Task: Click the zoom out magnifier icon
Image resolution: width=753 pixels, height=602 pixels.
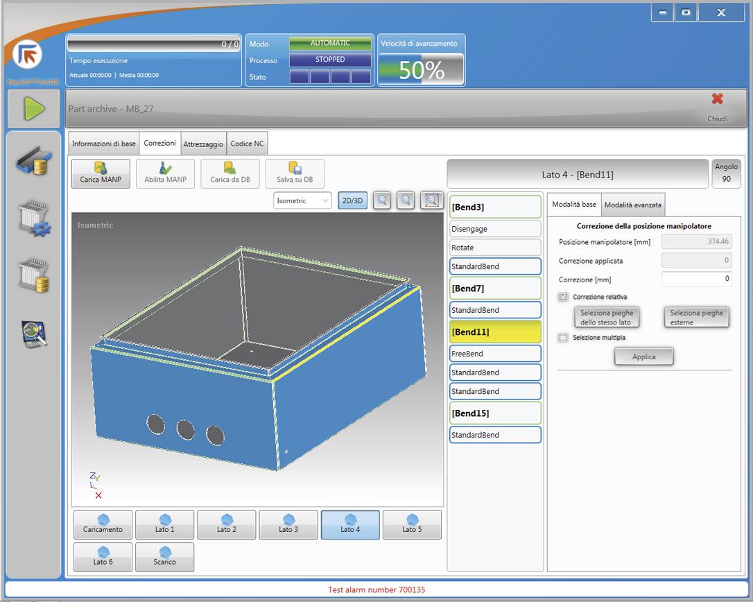Action: click(406, 200)
